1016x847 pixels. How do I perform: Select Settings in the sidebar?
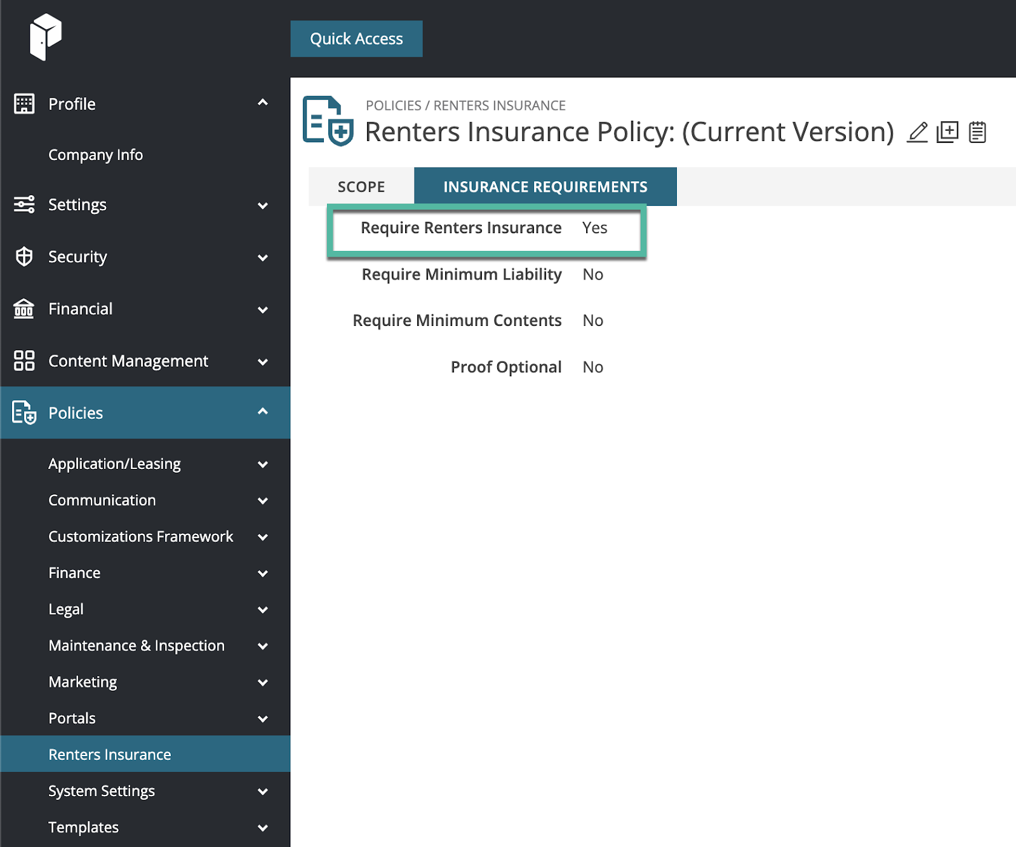click(x=77, y=205)
